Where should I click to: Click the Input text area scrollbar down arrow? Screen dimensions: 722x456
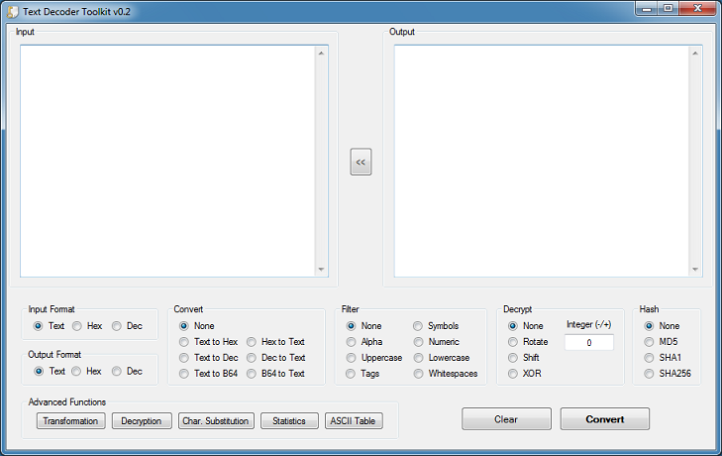click(x=321, y=270)
